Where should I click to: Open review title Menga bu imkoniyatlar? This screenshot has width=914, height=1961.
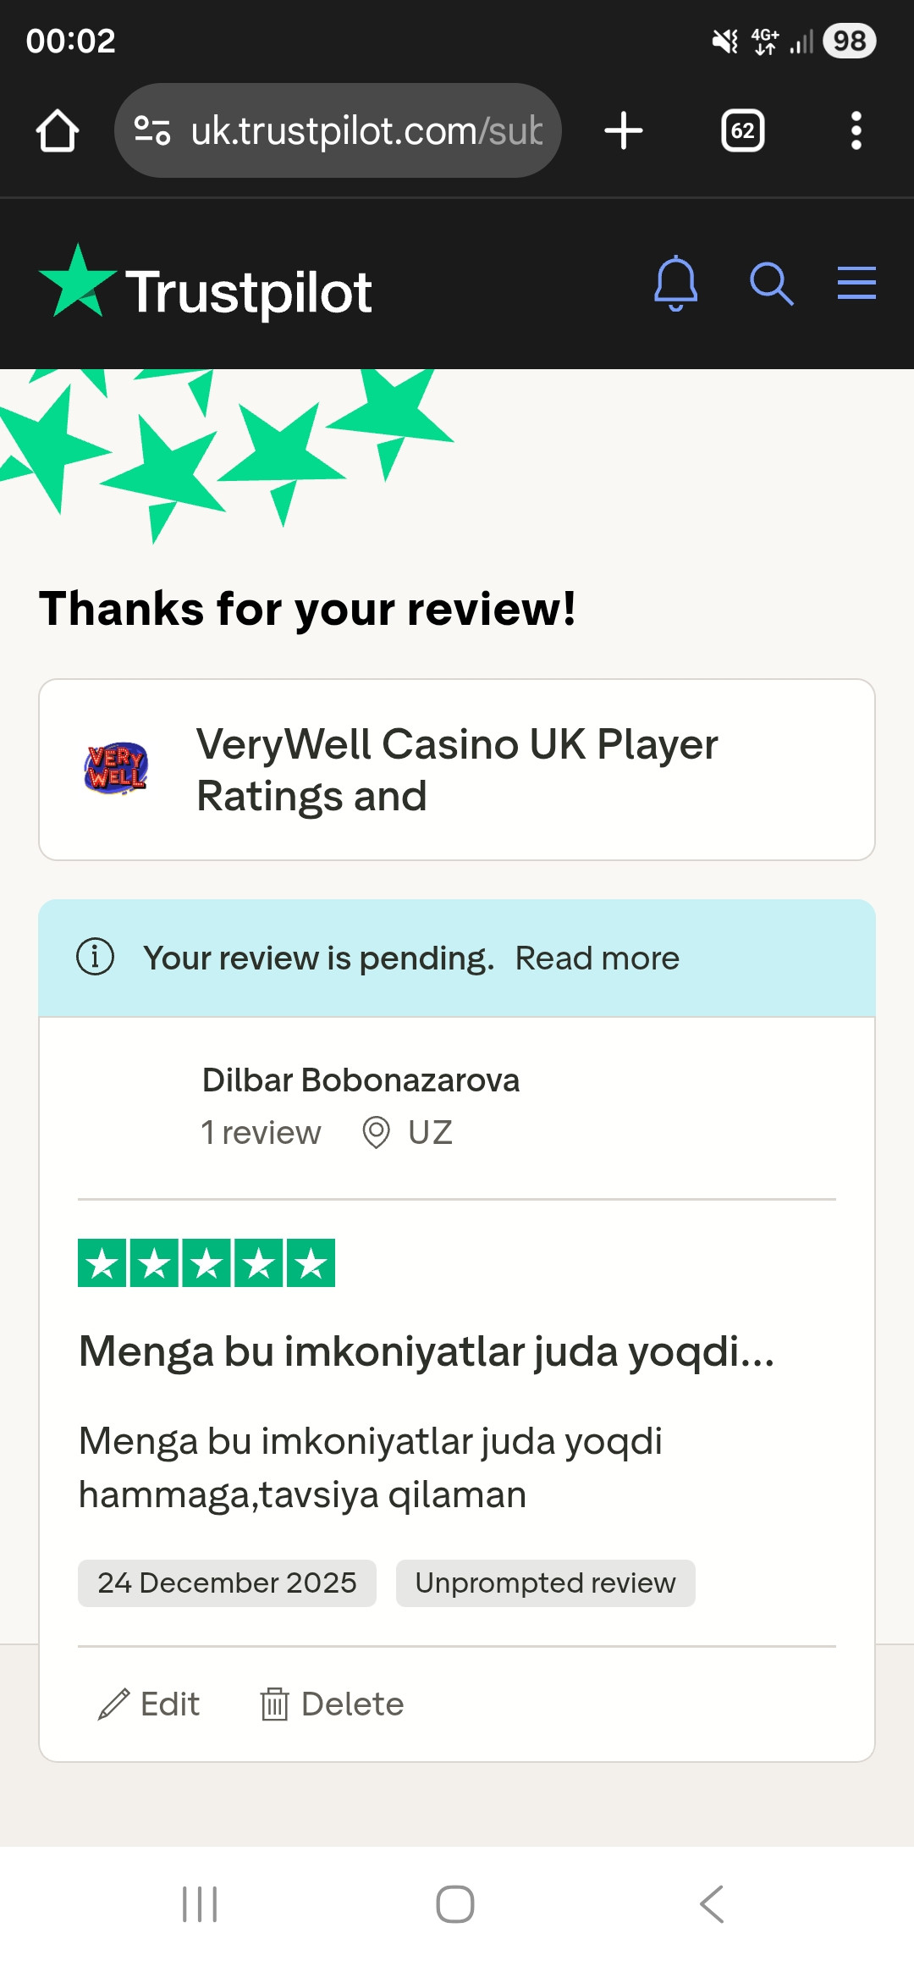click(427, 1351)
